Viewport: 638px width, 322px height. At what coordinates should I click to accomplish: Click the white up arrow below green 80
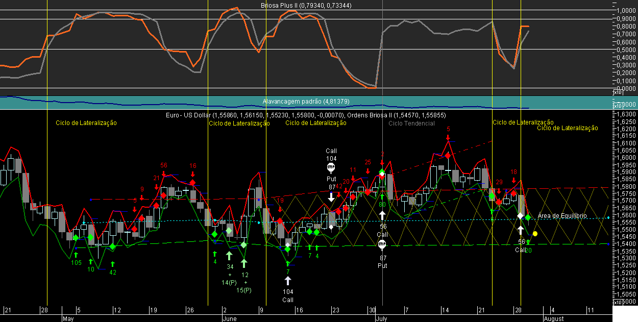pyautogui.click(x=382, y=216)
